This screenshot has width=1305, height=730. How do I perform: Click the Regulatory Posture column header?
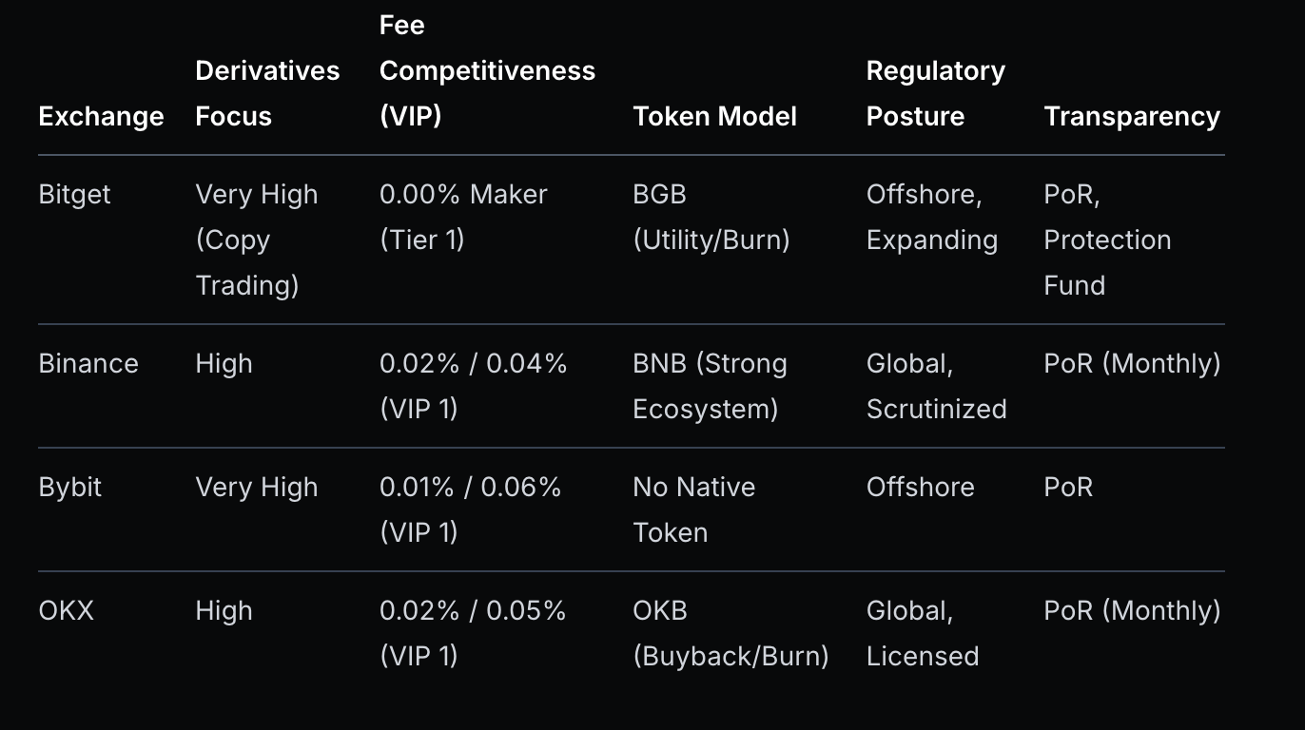(935, 93)
